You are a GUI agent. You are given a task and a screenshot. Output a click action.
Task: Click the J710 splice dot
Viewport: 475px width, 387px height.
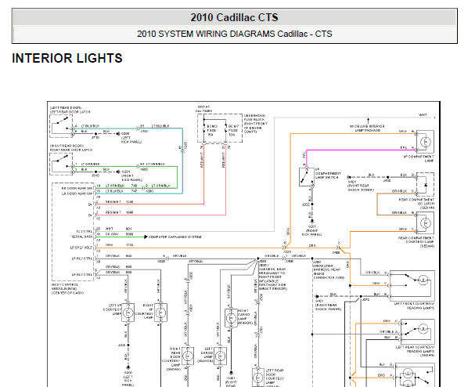96,134
